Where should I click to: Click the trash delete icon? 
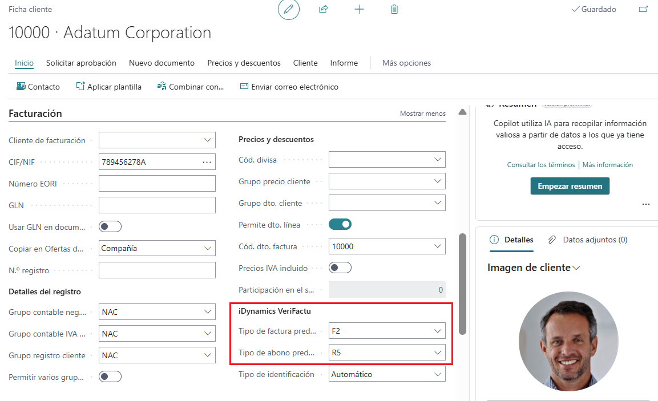[394, 9]
